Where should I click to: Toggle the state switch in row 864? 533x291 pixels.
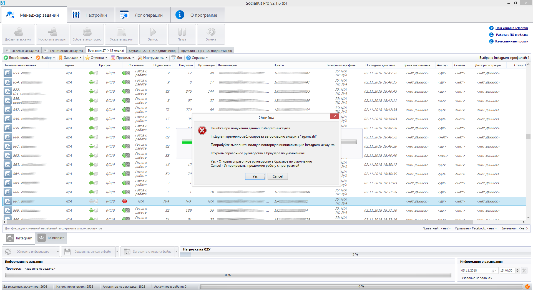click(x=126, y=174)
